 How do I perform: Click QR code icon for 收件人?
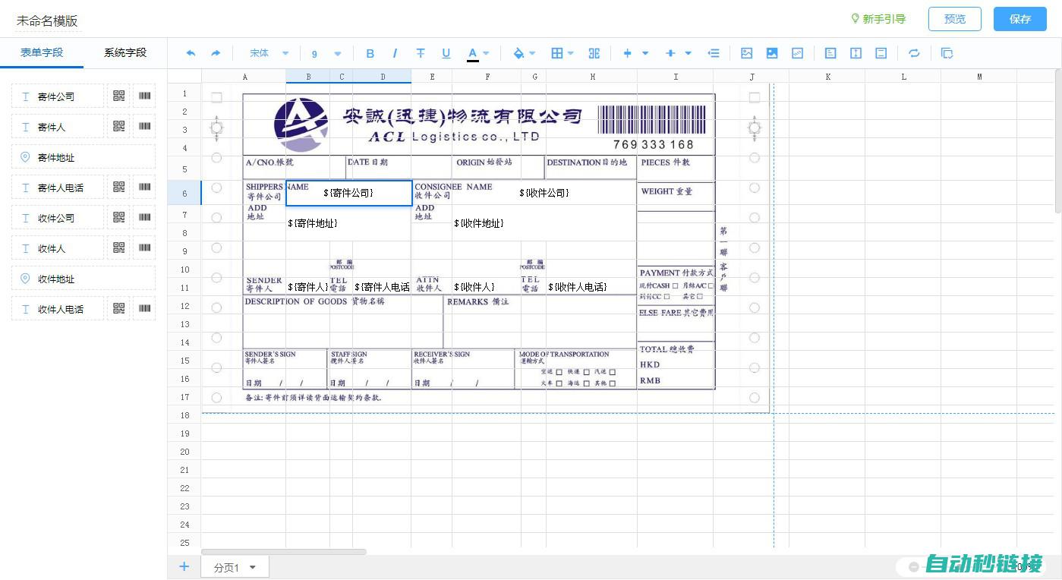pos(118,247)
